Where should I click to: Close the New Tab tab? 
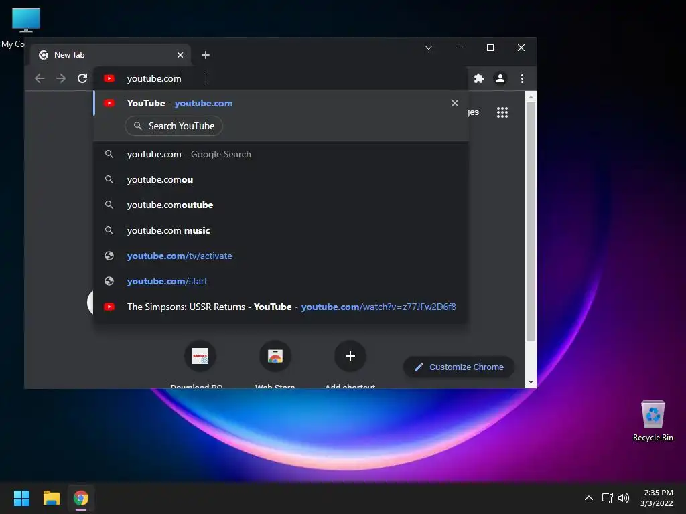click(180, 55)
